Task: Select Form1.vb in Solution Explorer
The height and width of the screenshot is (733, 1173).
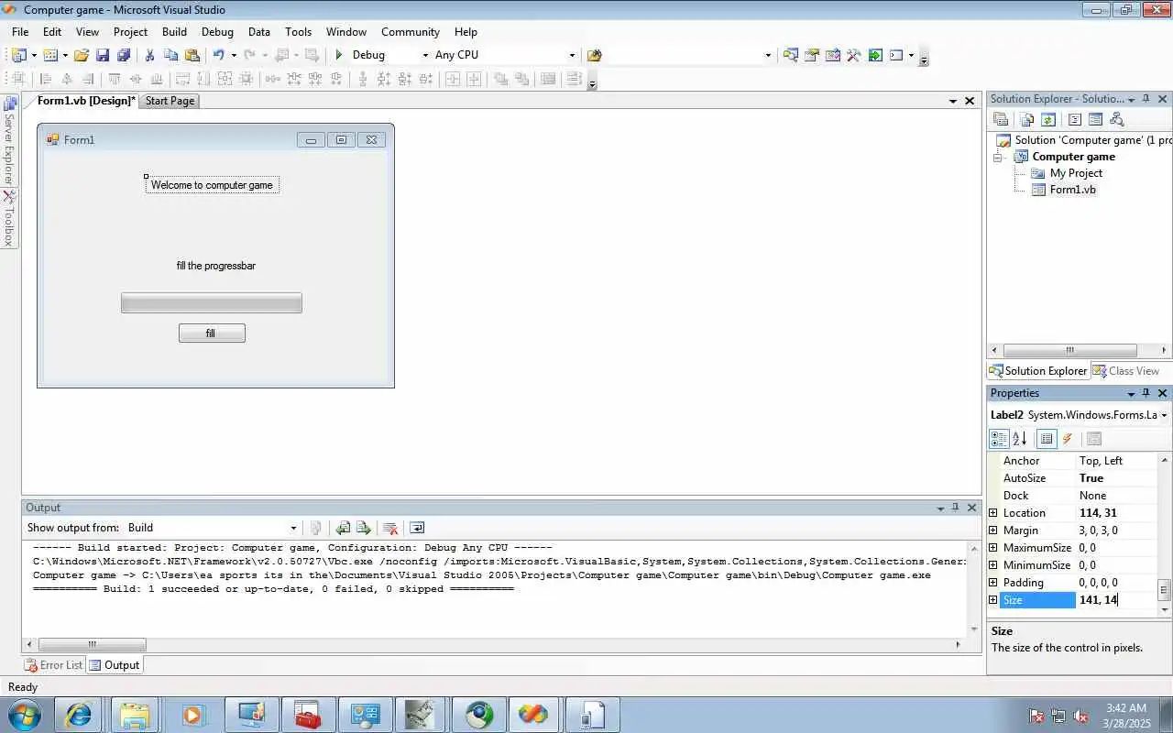Action: tap(1072, 190)
